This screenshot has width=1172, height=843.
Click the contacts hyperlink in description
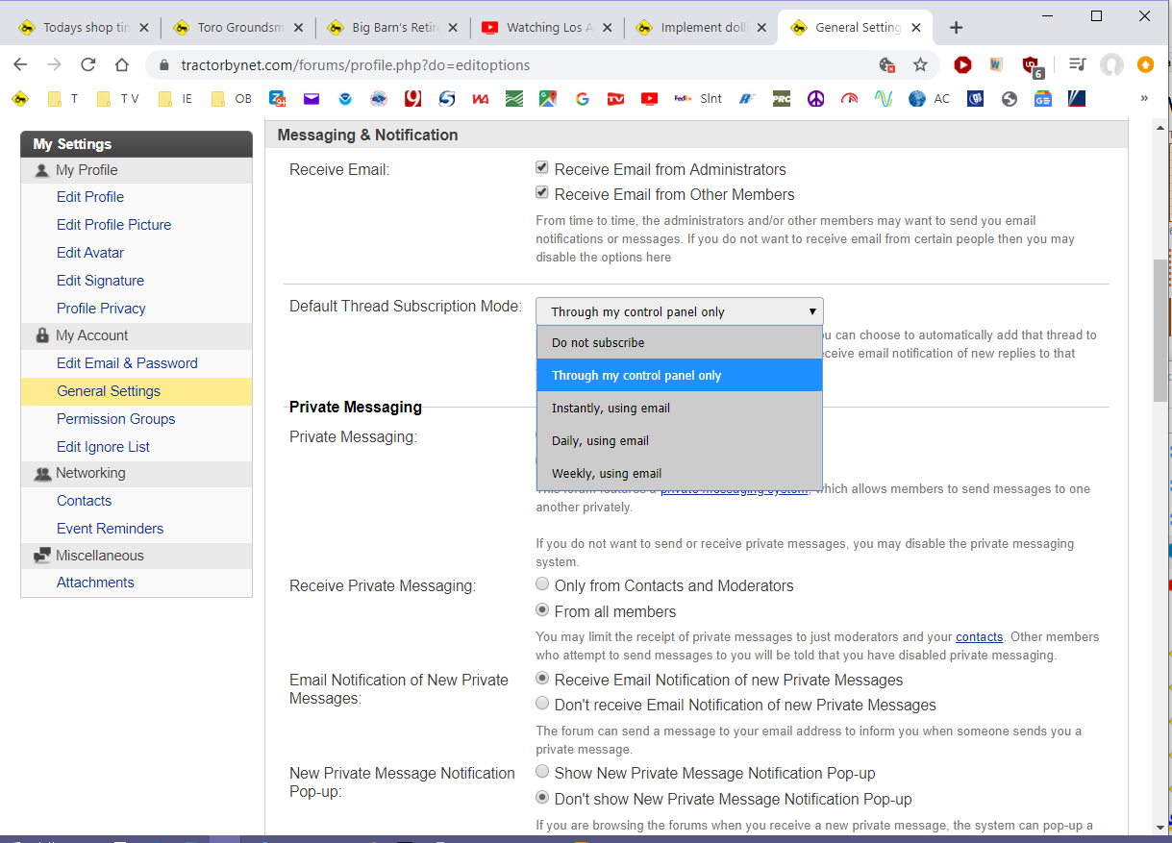(x=979, y=637)
